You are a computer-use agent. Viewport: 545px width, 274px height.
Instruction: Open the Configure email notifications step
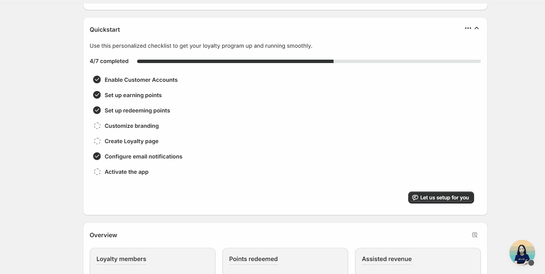click(144, 156)
